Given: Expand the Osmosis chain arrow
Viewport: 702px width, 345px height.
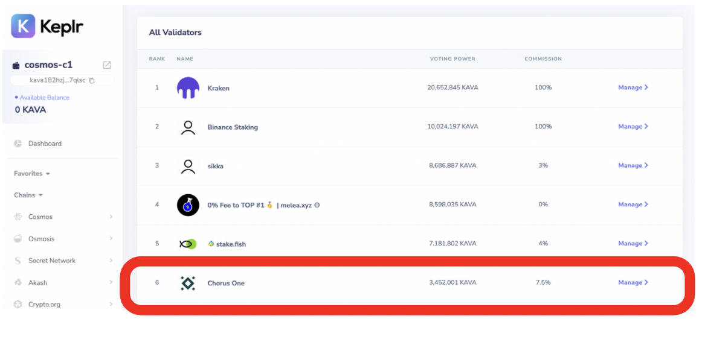Looking at the screenshot, I should [x=111, y=239].
